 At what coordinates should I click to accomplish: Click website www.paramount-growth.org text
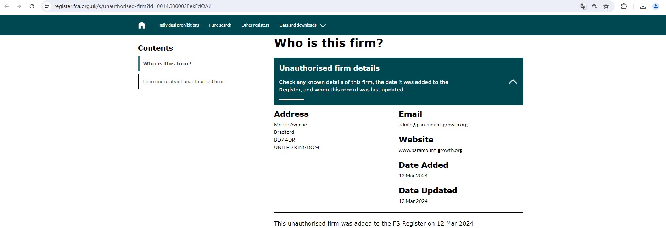click(430, 150)
